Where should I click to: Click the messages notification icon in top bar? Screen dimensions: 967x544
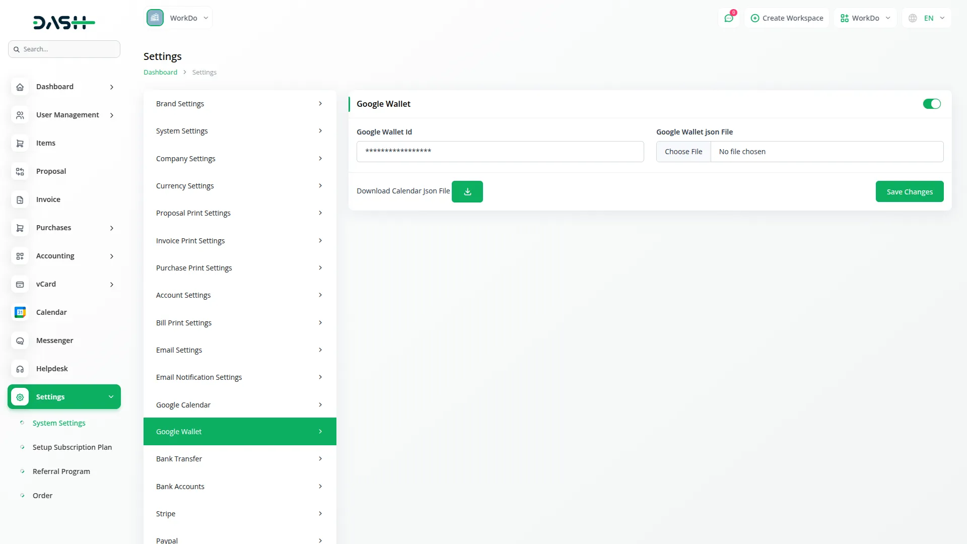click(729, 18)
